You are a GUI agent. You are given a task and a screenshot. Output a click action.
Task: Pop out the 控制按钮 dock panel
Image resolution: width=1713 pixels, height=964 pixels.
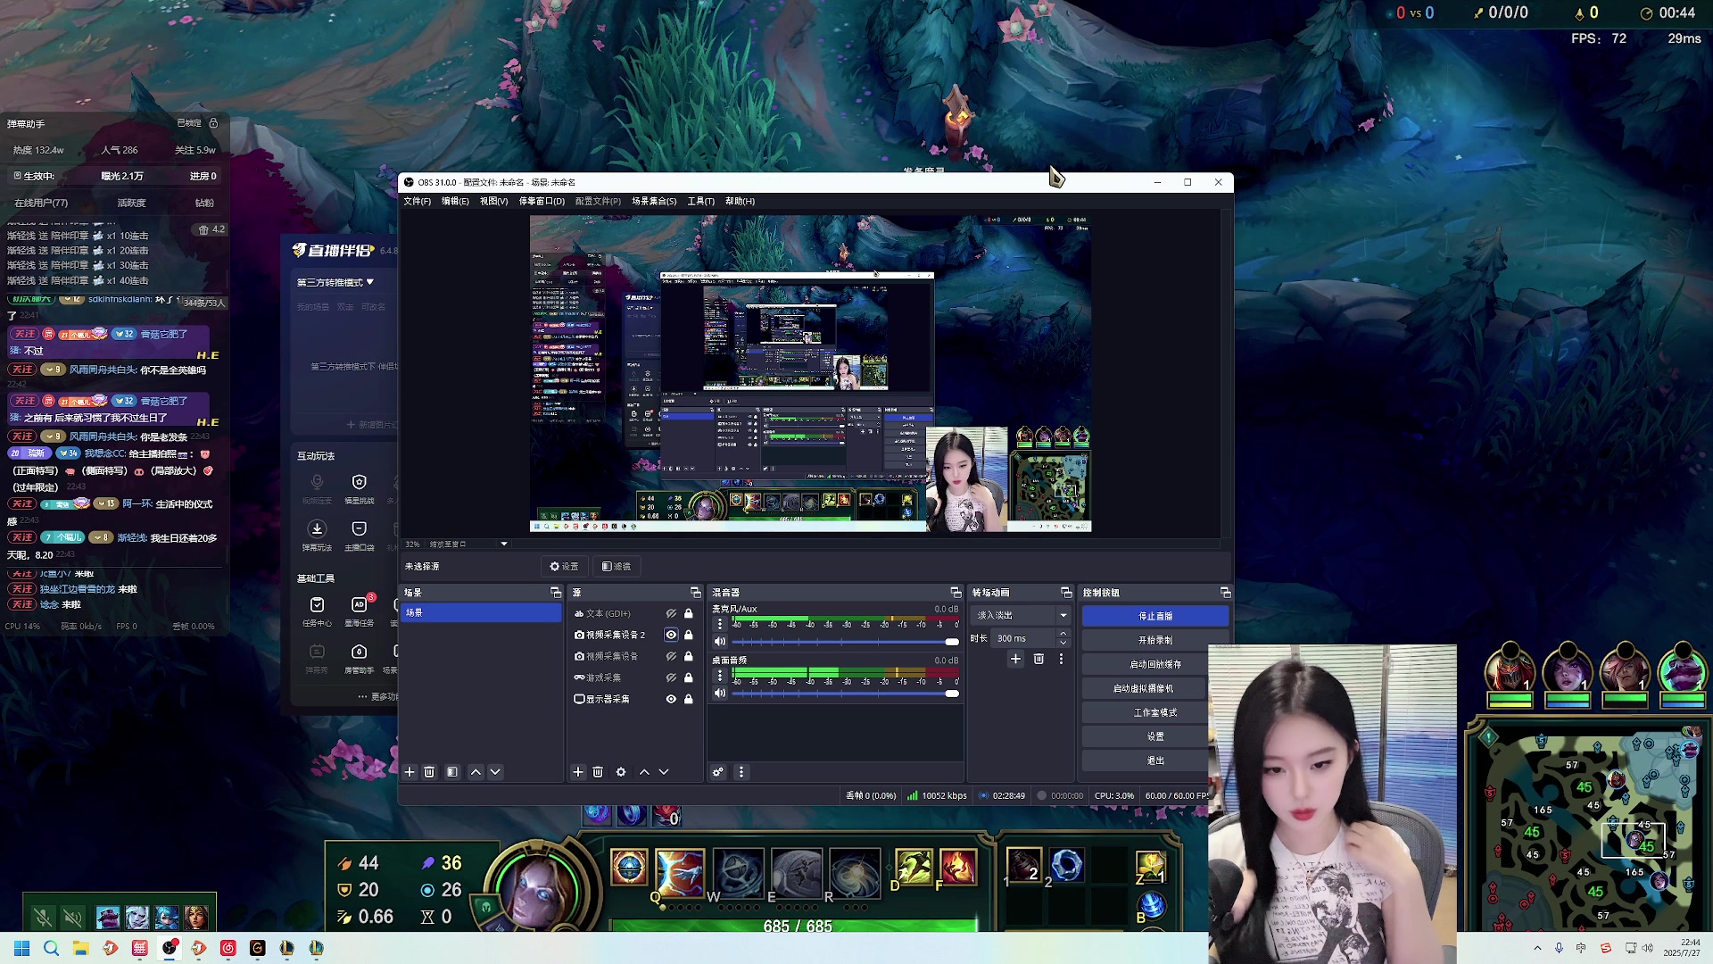(1226, 593)
